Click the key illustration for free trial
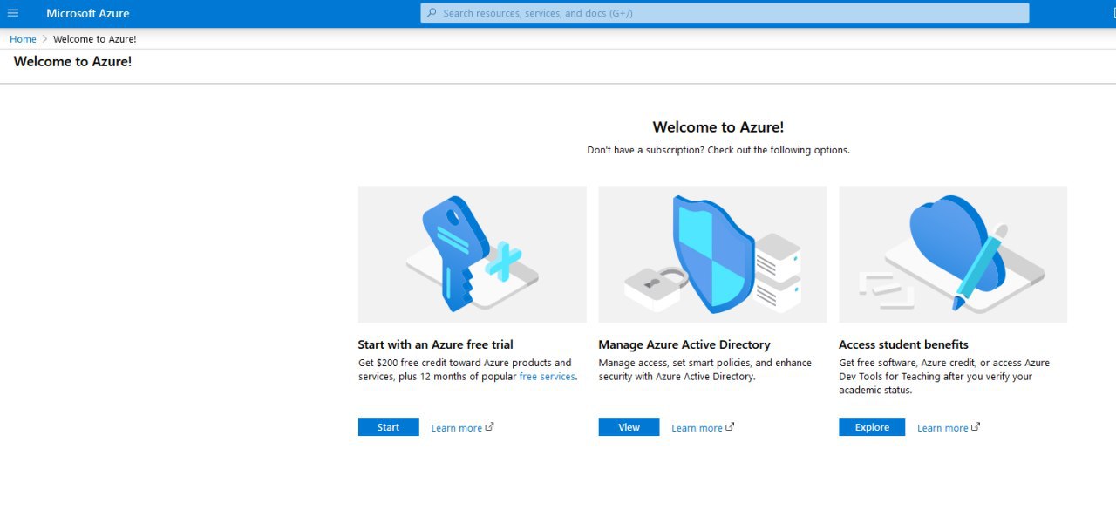The height and width of the screenshot is (531, 1116). (x=473, y=255)
